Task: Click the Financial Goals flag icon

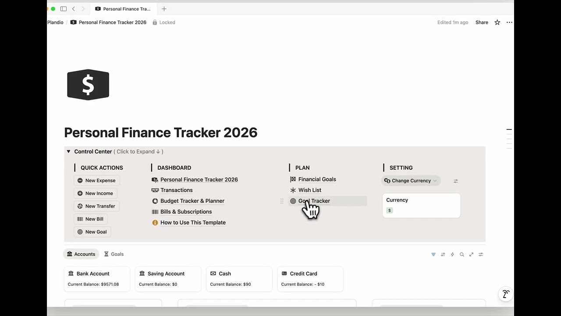Action: coord(293,179)
